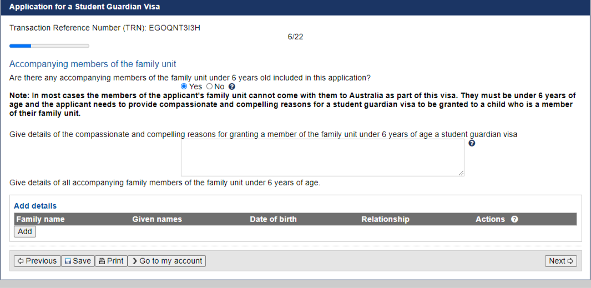
Task: Select the Yes radio button
Action: [184, 87]
